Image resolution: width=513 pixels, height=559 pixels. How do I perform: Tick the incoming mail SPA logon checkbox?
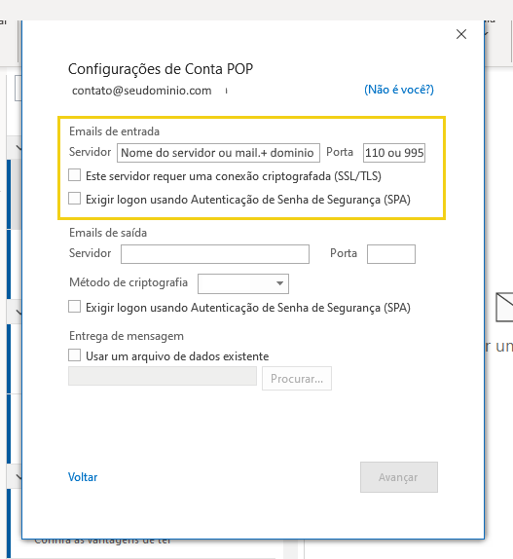tap(74, 199)
